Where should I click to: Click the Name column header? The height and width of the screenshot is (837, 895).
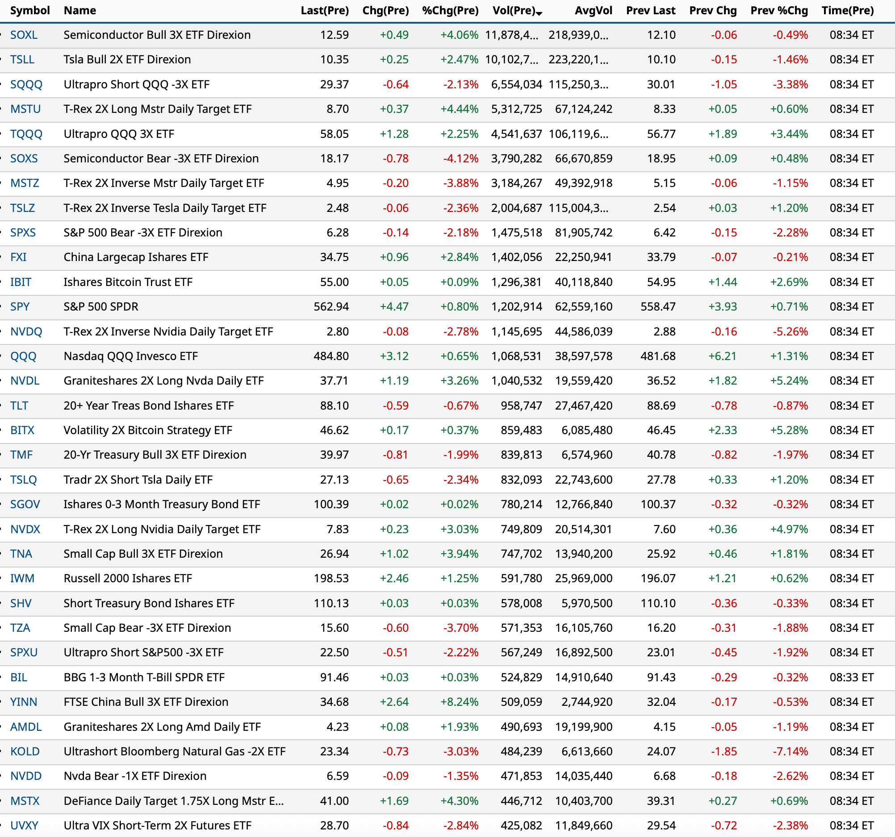79,10
